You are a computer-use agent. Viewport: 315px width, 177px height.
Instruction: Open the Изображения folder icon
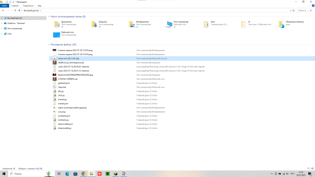pos(132,24)
